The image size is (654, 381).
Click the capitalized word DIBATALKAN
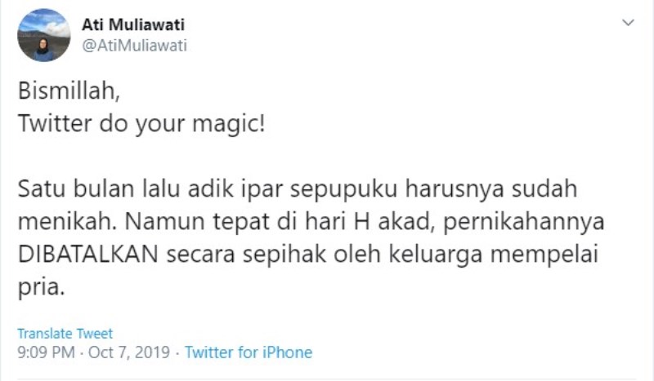coord(88,255)
